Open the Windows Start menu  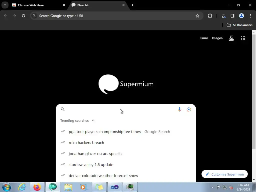click(x=7, y=187)
